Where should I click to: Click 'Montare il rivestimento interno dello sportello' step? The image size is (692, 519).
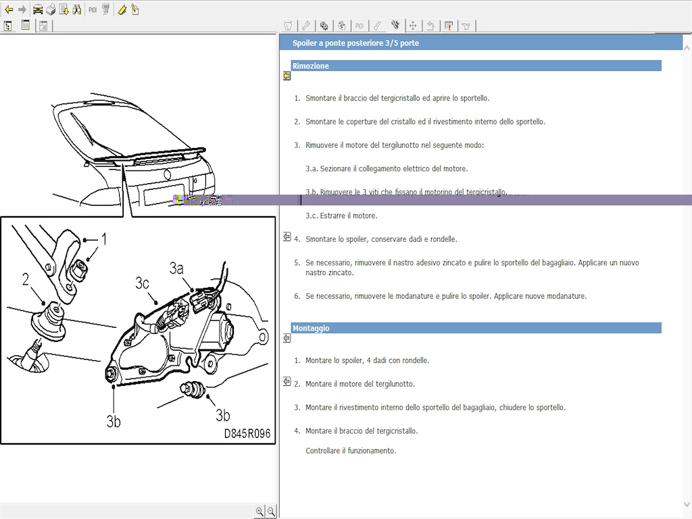436,407
